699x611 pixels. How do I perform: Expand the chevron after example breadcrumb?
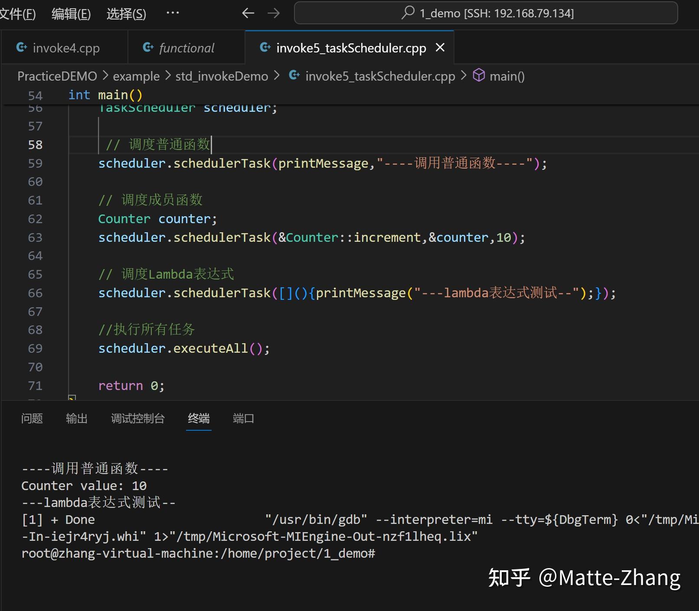coord(167,75)
